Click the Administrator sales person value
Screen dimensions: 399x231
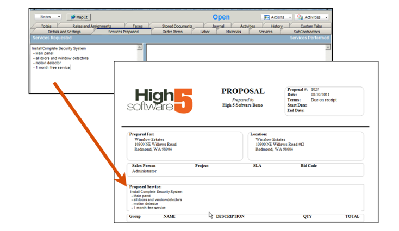point(144,171)
